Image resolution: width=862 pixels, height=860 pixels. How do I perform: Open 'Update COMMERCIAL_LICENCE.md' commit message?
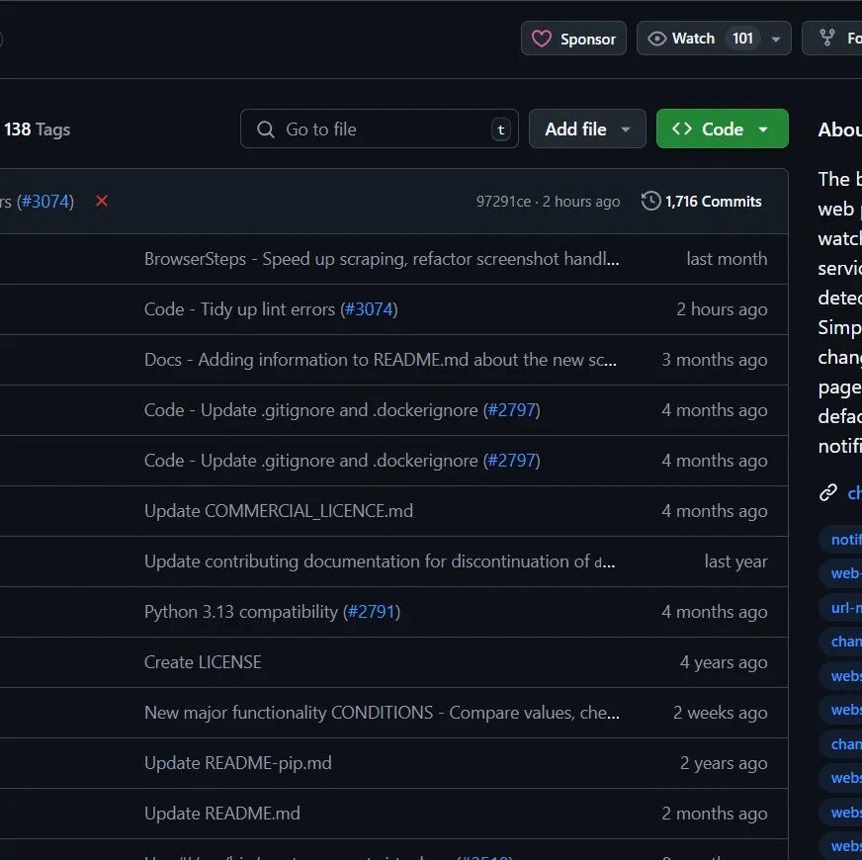[278, 511]
